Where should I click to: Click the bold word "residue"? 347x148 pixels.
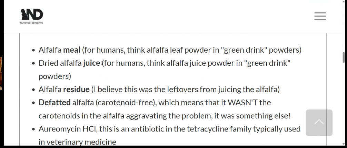76,89
